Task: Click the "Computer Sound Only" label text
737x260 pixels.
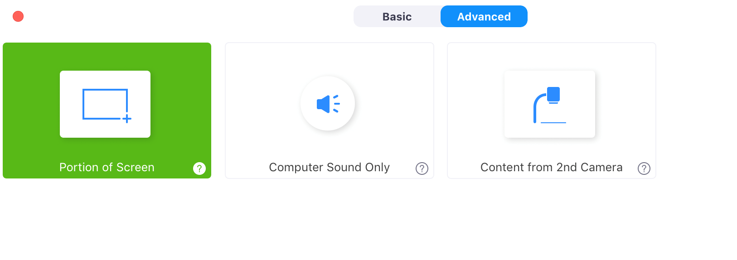Action: click(x=330, y=167)
